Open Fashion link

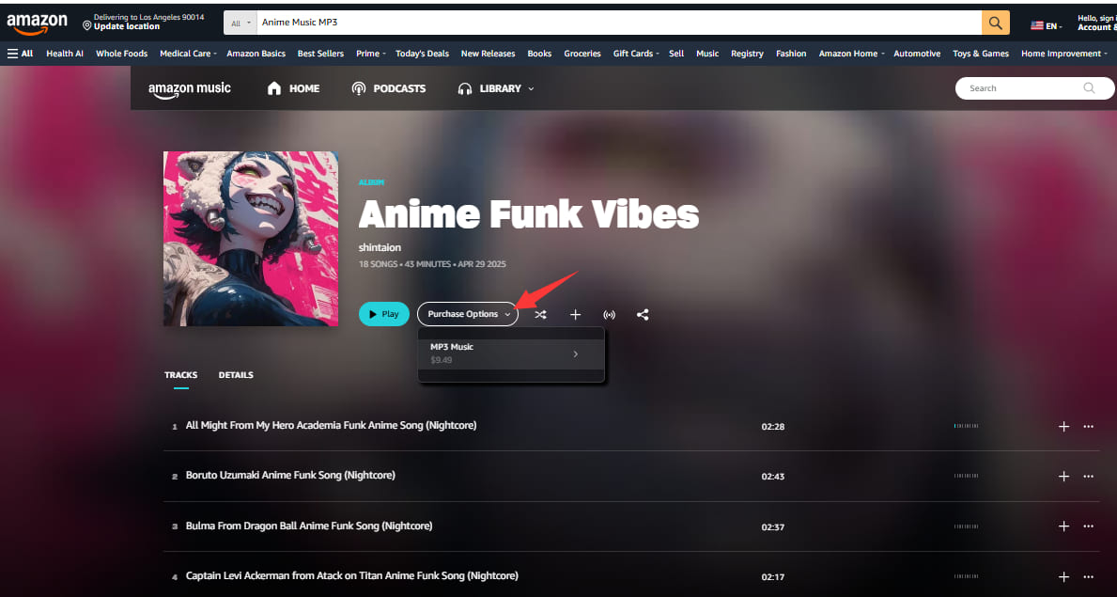pyautogui.click(x=791, y=54)
